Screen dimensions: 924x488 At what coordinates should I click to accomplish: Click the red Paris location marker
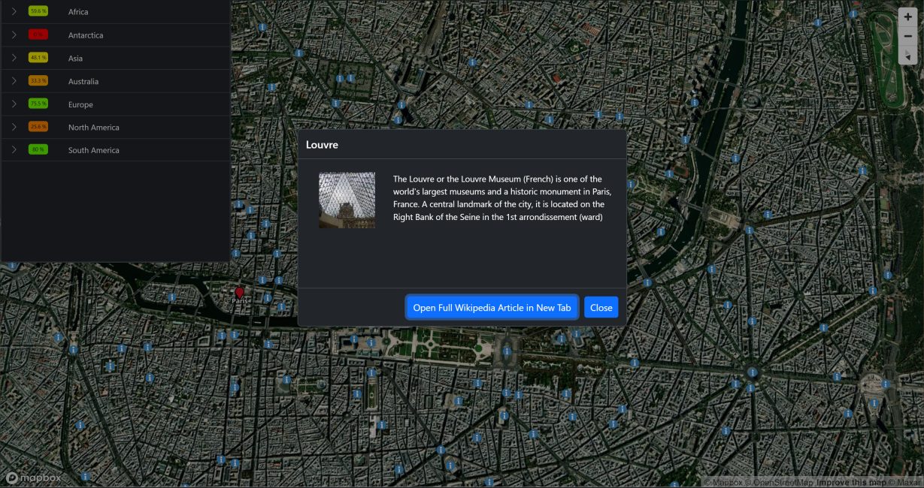click(240, 293)
